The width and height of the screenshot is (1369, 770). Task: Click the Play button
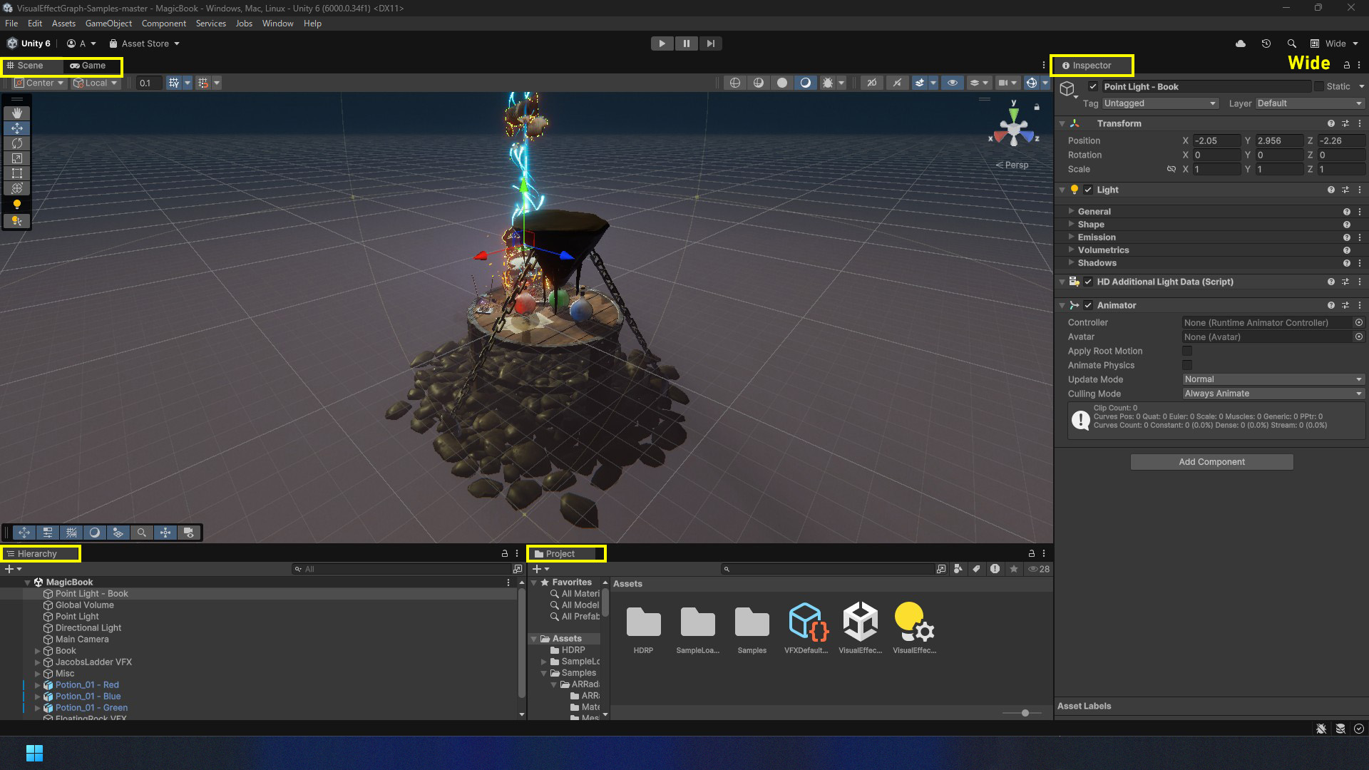coord(662,43)
